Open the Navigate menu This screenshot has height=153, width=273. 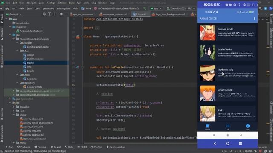31,3
